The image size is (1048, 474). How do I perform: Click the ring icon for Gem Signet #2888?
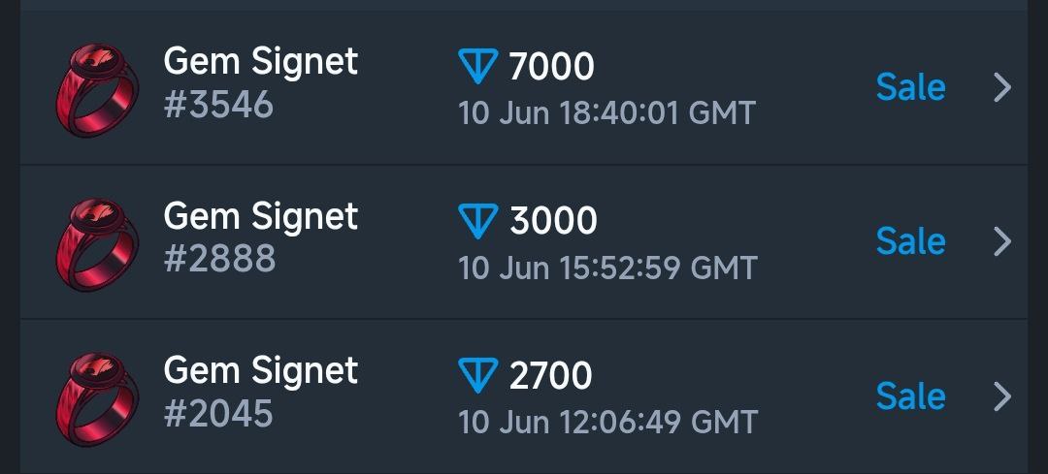coord(98,244)
